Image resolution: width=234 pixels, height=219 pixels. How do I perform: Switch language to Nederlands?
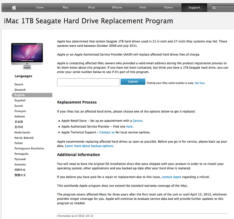[x=22, y=132]
